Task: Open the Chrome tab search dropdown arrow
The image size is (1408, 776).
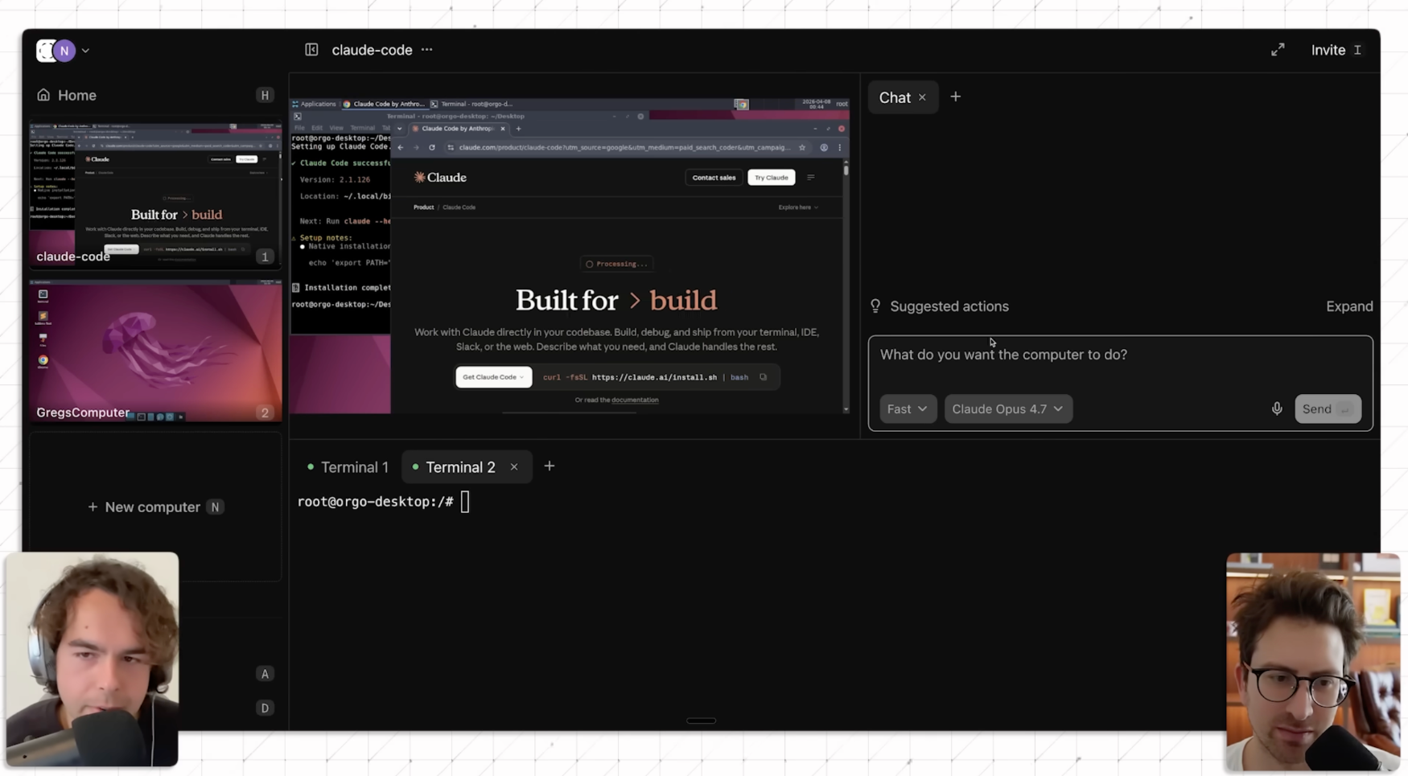Action: pyautogui.click(x=399, y=129)
